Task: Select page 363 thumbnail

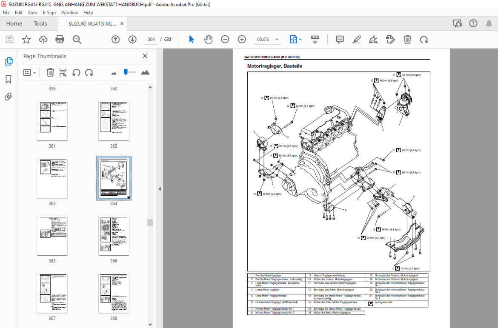Action: click(x=52, y=178)
